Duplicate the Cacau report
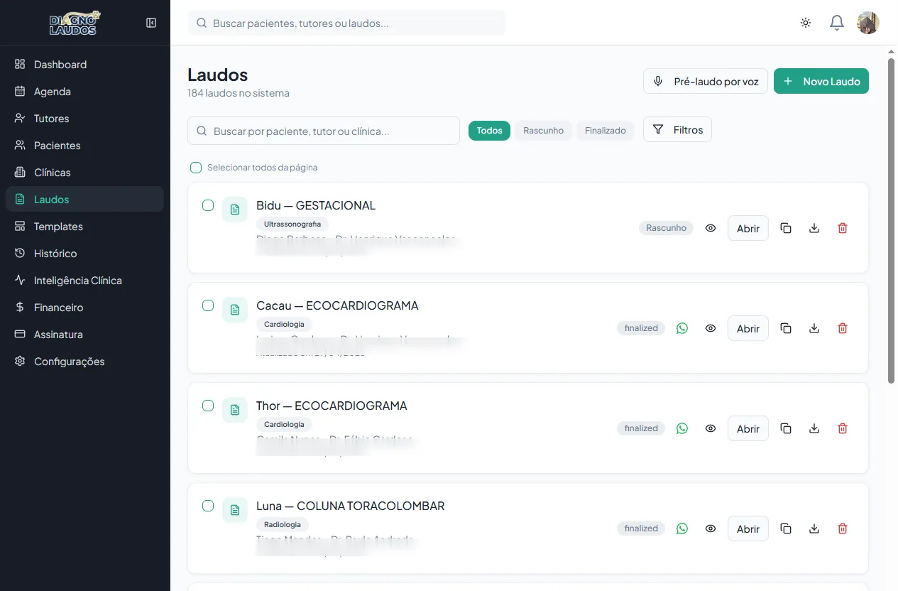Image resolution: width=898 pixels, height=591 pixels. coord(786,328)
